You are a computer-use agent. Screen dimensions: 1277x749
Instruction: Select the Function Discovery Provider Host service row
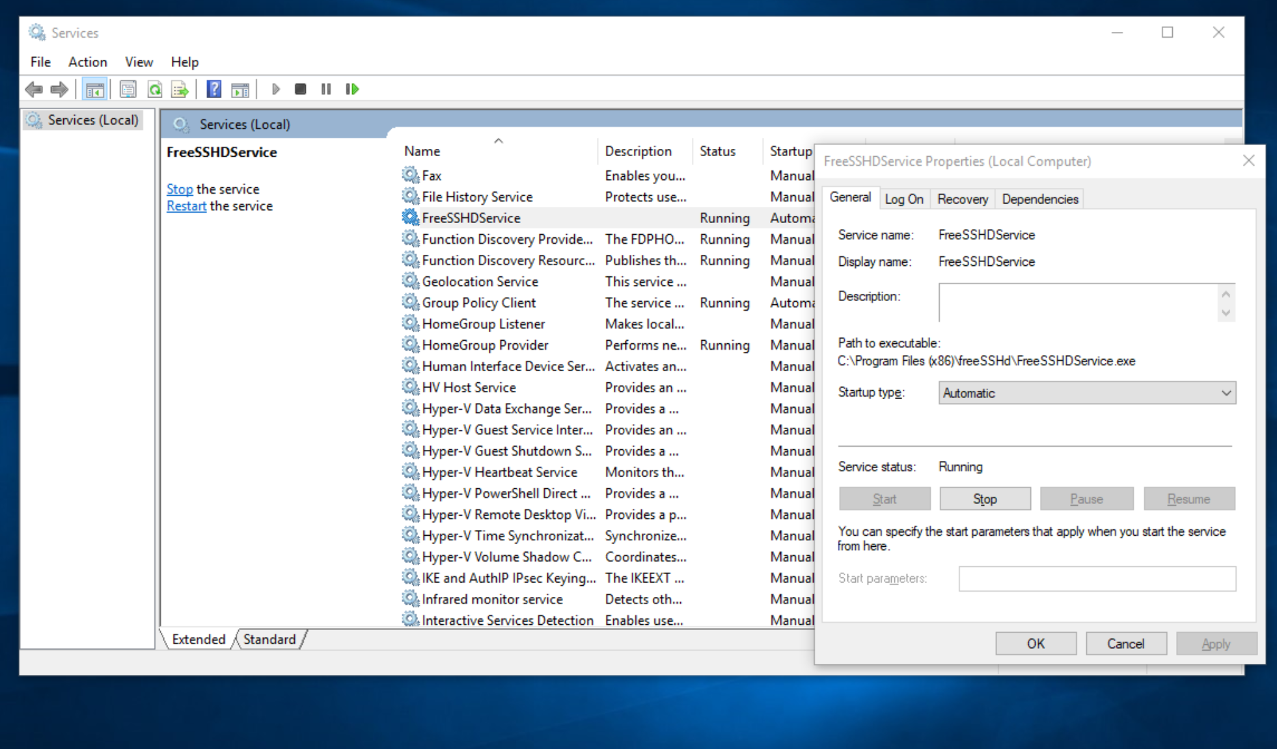click(x=606, y=239)
